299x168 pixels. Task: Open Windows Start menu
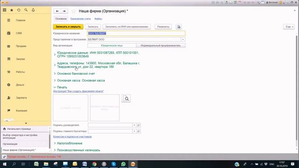pyautogui.click(x=4, y=164)
